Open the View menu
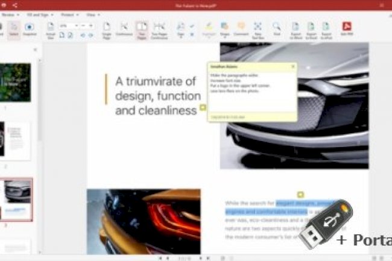This screenshot has width=392, height=261. [93, 15]
